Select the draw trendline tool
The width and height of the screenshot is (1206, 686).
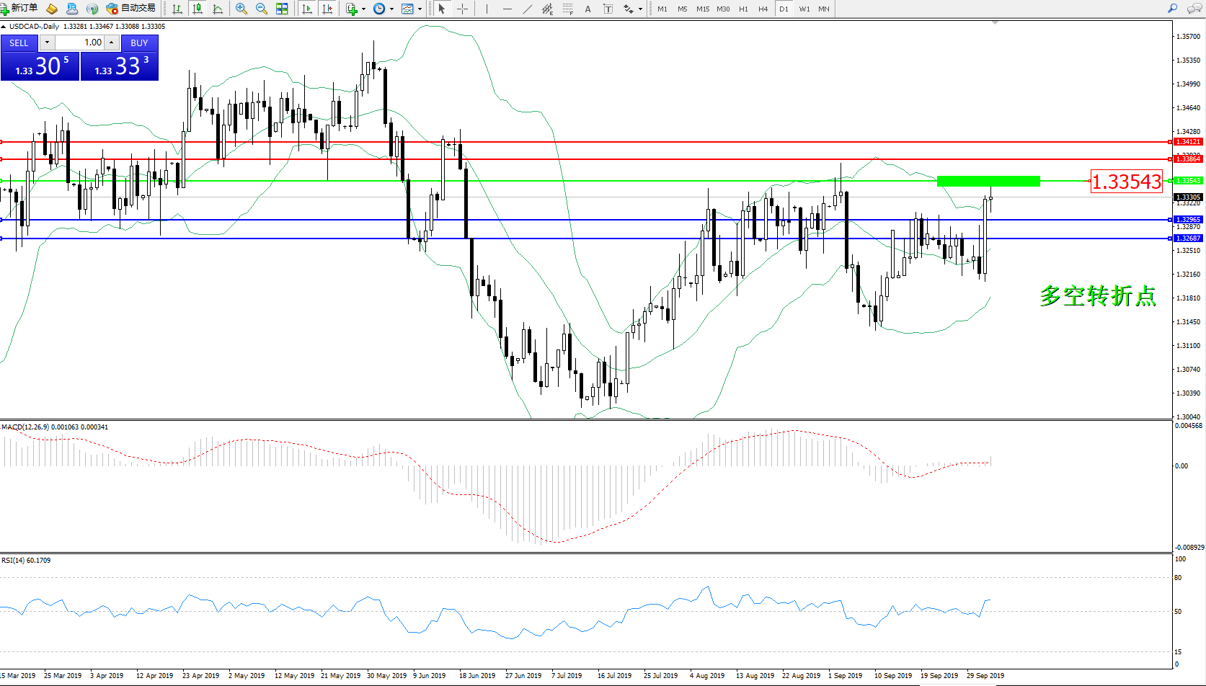528,9
